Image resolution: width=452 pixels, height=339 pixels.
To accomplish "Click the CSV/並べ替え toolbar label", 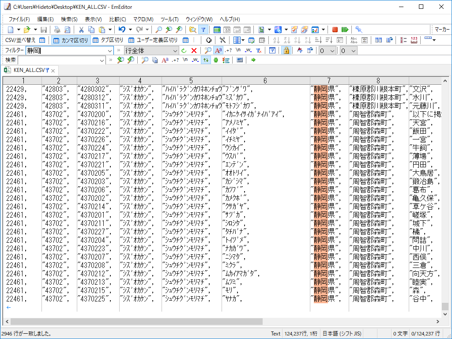I will pyautogui.click(x=20, y=40).
